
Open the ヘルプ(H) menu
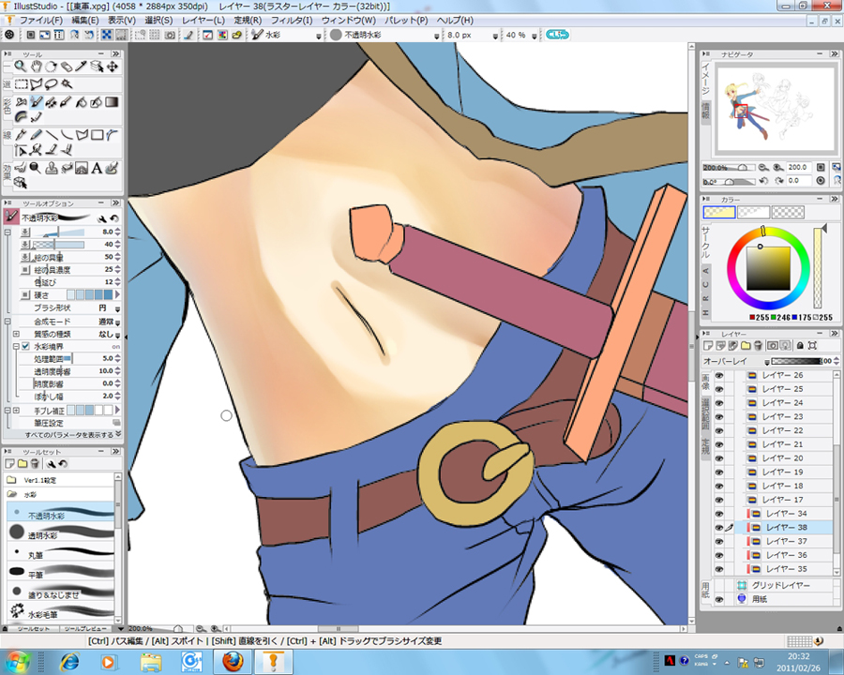click(x=455, y=21)
